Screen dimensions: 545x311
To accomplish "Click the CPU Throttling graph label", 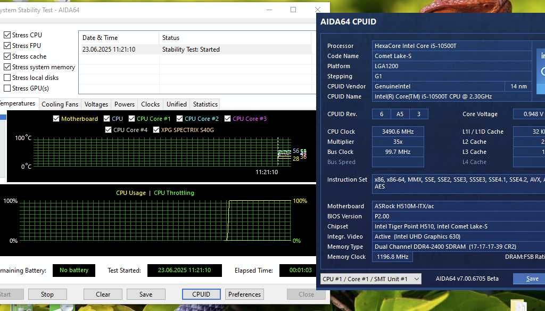I will [174, 193].
